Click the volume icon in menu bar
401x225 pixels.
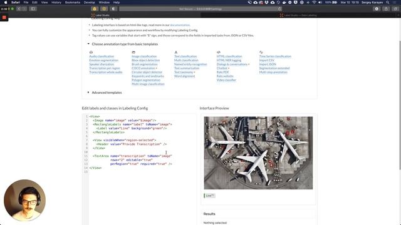pos(320,2)
